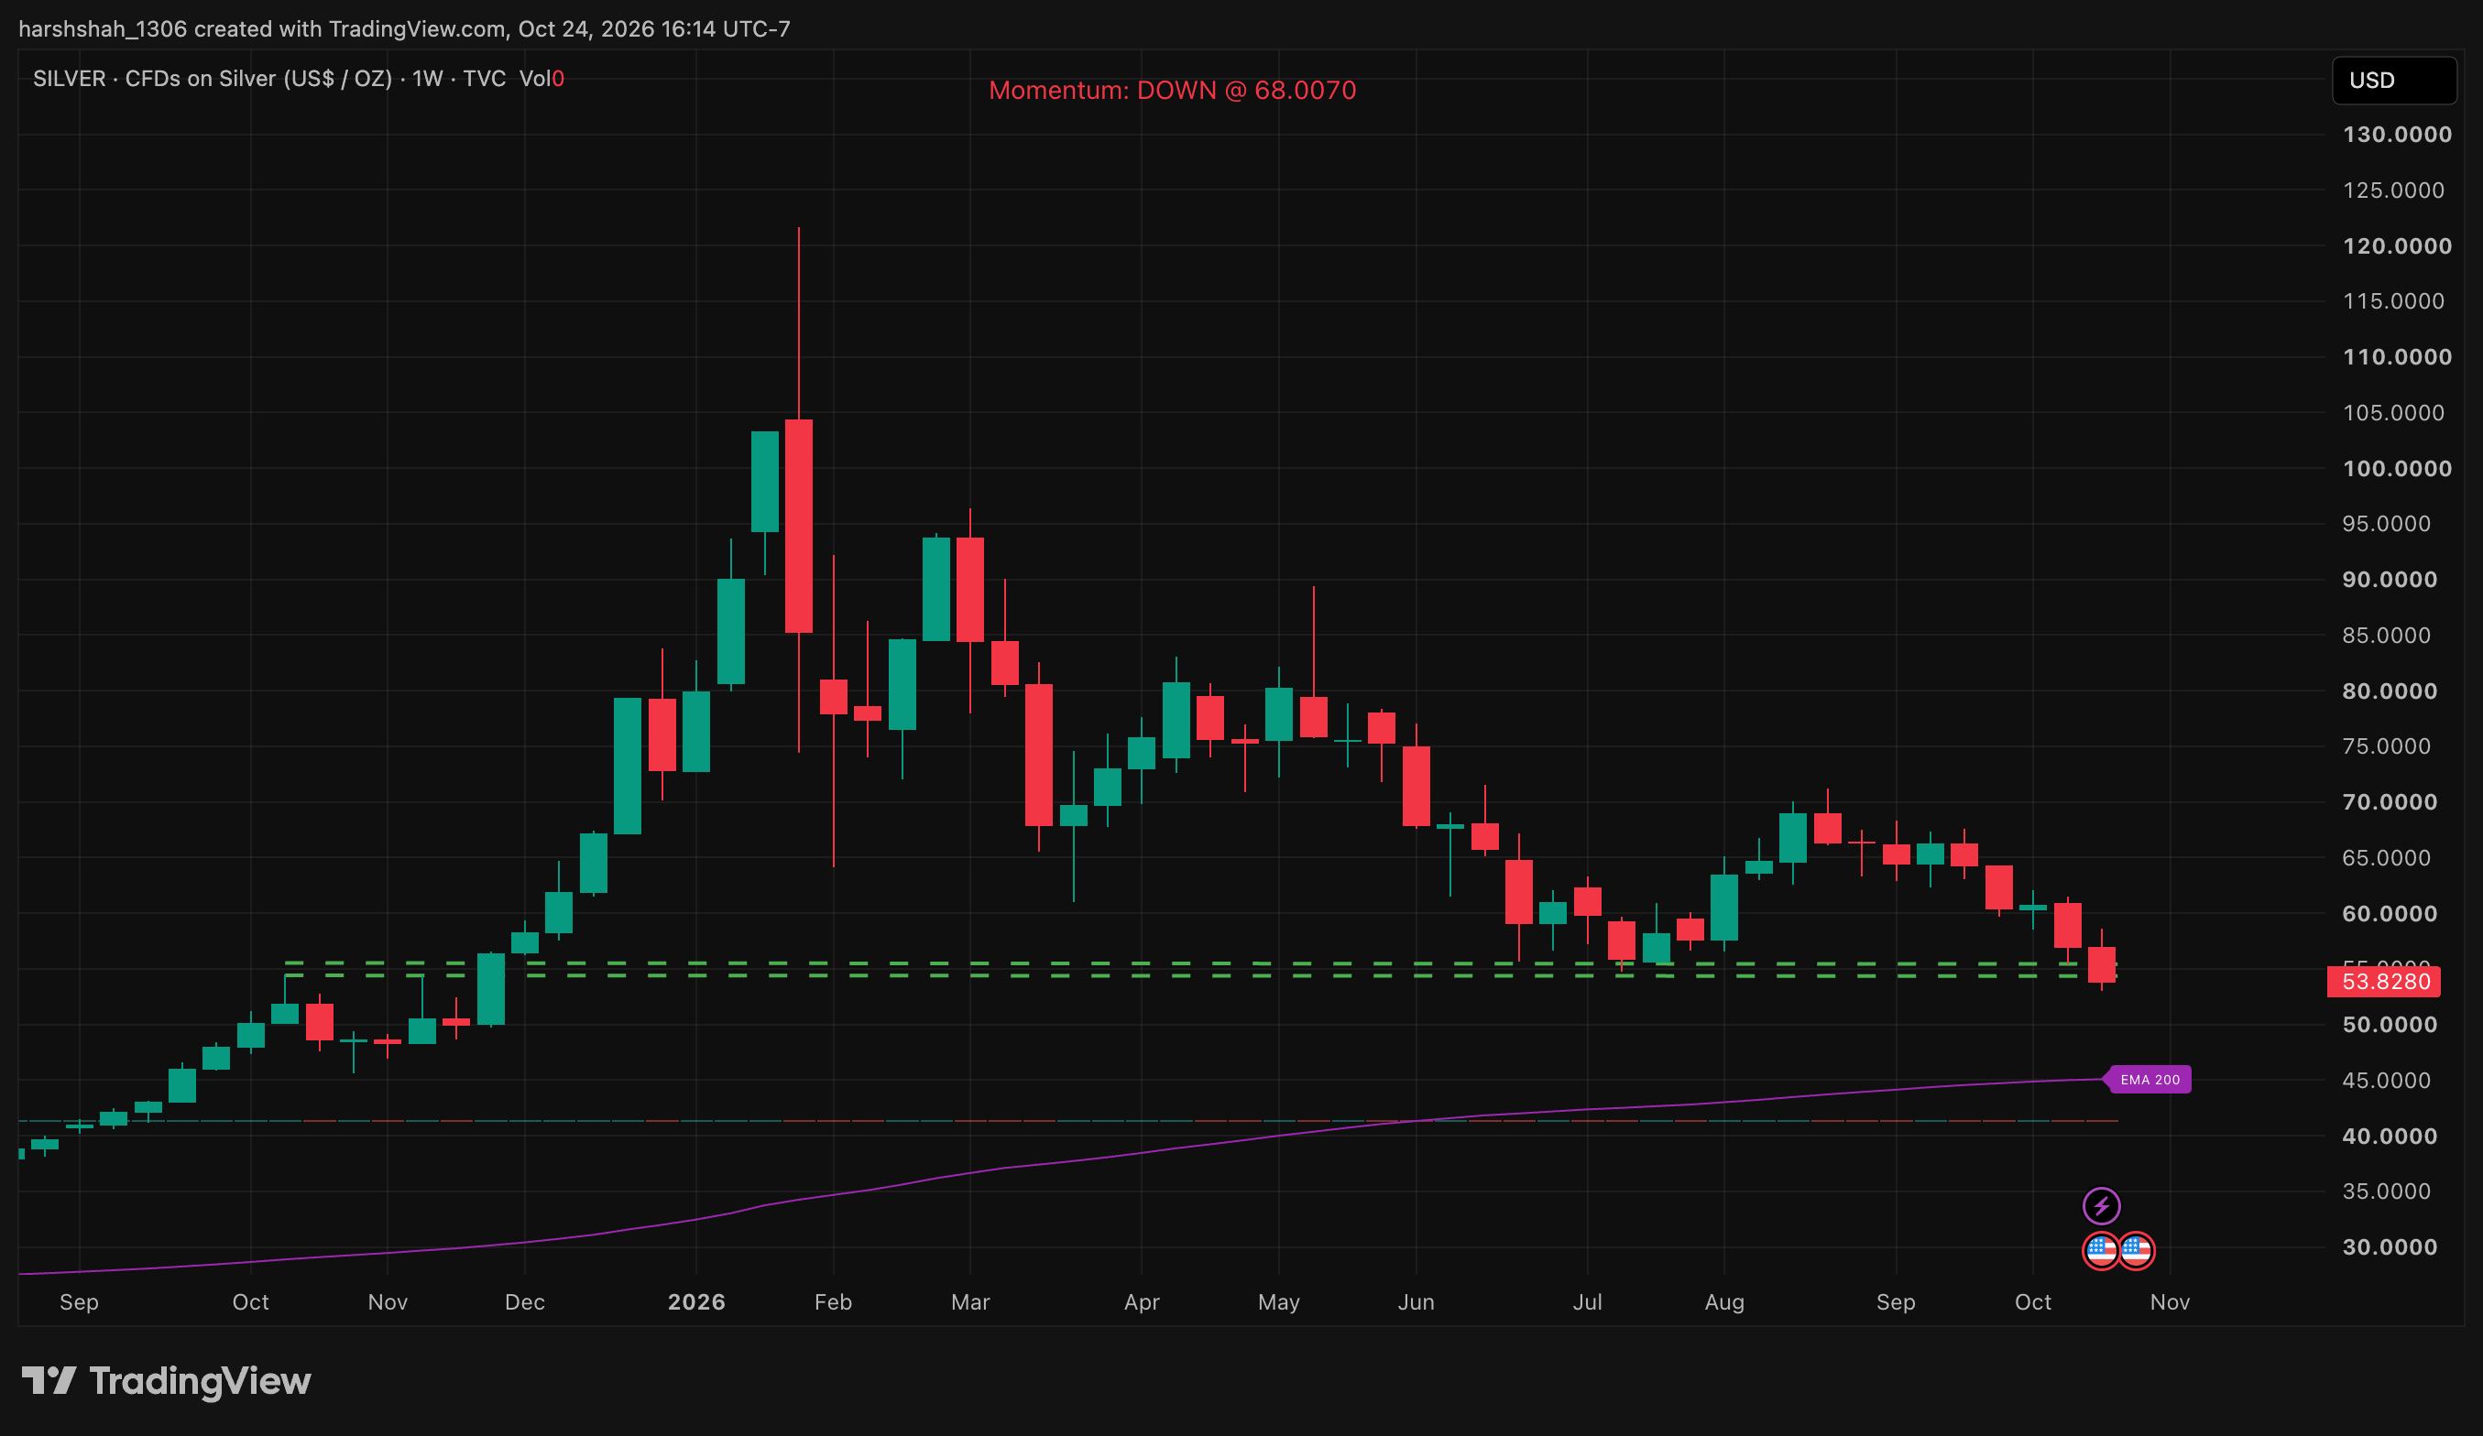Image resolution: width=2483 pixels, height=1436 pixels.
Task: Click the Momentum: DOWN @ 68.0070 text
Action: [x=1172, y=91]
